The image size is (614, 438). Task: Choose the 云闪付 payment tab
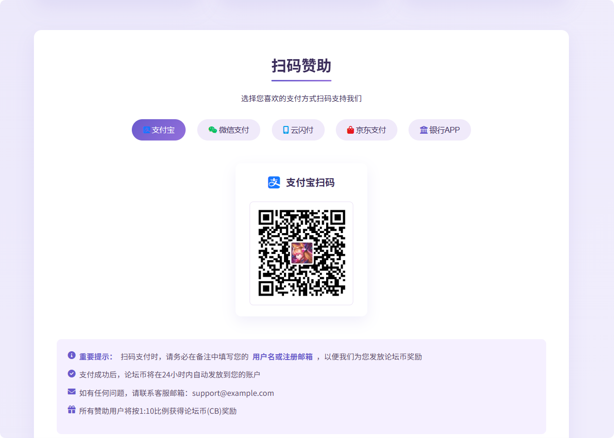(x=298, y=130)
